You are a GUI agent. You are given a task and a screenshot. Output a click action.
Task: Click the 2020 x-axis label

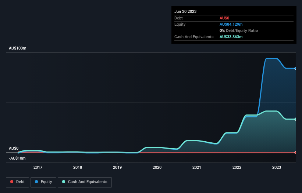tap(157, 167)
